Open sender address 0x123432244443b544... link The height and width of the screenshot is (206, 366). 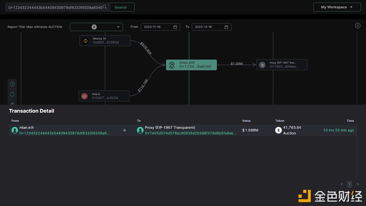(x=64, y=133)
